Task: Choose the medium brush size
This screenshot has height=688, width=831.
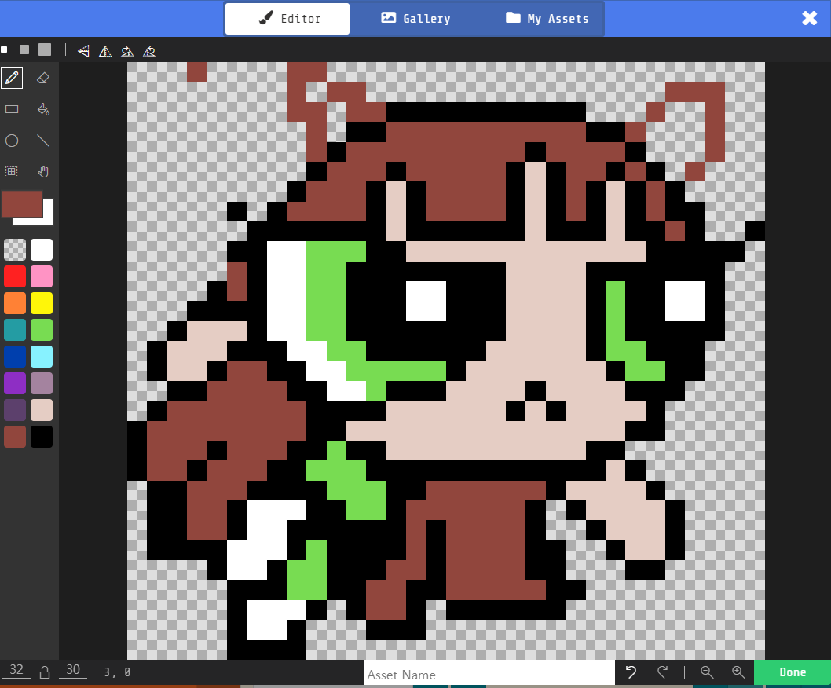Action: pos(24,49)
